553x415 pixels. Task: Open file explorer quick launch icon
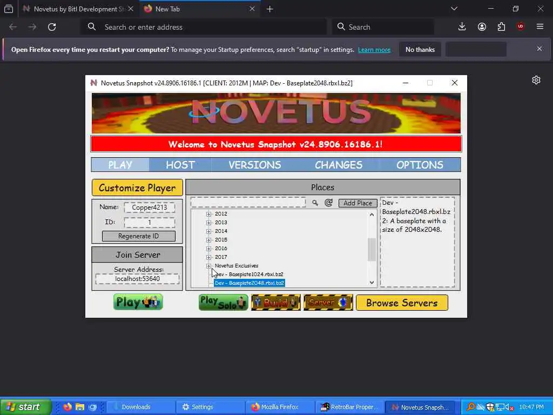tap(80, 407)
